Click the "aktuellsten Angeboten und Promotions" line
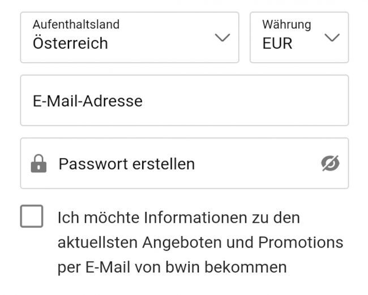Screen dimensions: 368x295 point(200,242)
